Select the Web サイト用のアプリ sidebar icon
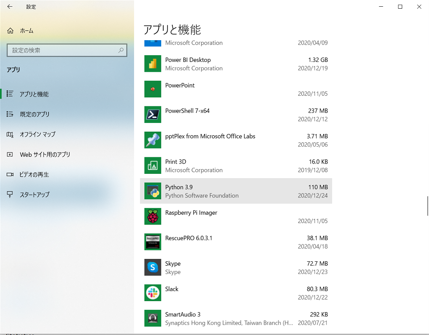This screenshot has width=429, height=335. [x=10, y=154]
